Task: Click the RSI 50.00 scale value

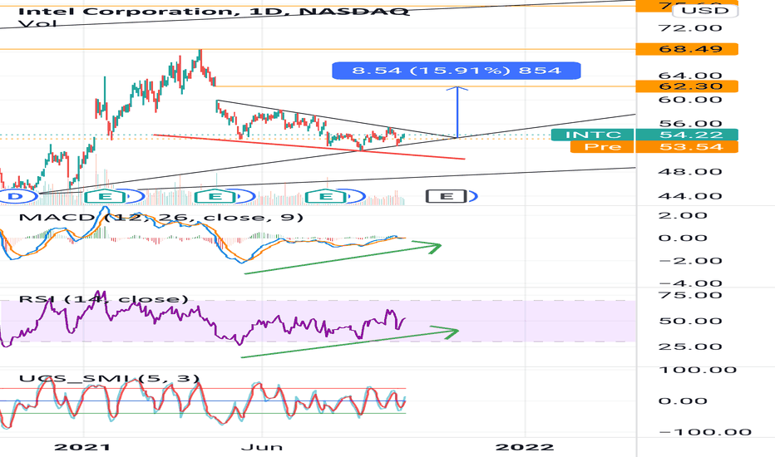Action: (x=690, y=321)
